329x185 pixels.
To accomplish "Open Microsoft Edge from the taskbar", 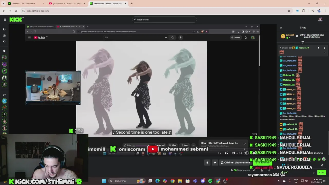I will pyautogui.click(x=158, y=181).
